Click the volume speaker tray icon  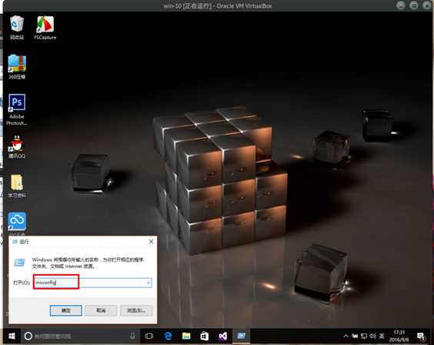(373, 336)
